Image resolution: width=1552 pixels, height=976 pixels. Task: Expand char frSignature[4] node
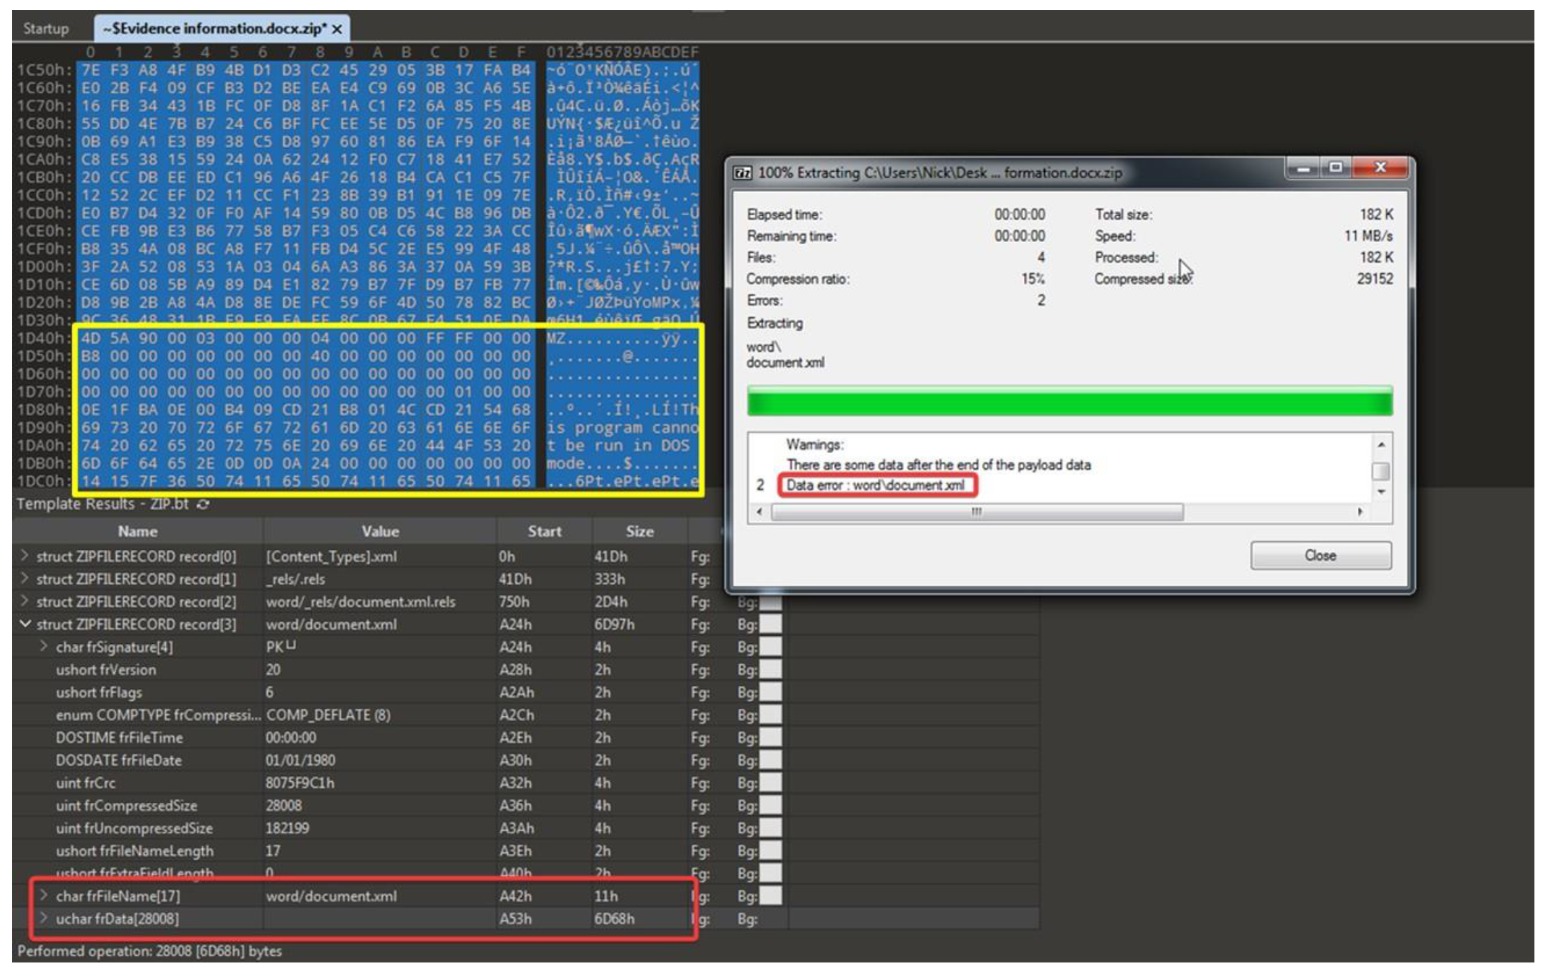pos(44,647)
